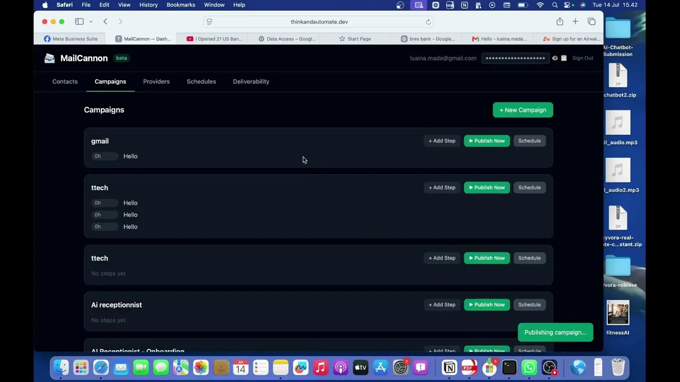This screenshot has width=680, height=382.
Task: Open the Schedules section
Action: (x=201, y=82)
